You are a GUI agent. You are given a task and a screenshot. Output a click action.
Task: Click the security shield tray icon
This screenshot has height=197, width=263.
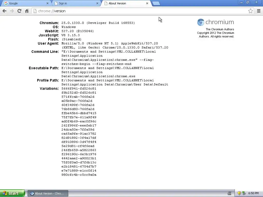coord(239,193)
